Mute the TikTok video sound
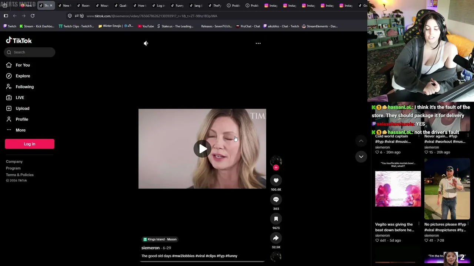Image resolution: width=474 pixels, height=266 pixels. (x=146, y=43)
